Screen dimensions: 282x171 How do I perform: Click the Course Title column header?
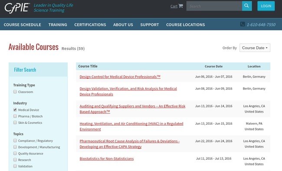[x=88, y=66]
